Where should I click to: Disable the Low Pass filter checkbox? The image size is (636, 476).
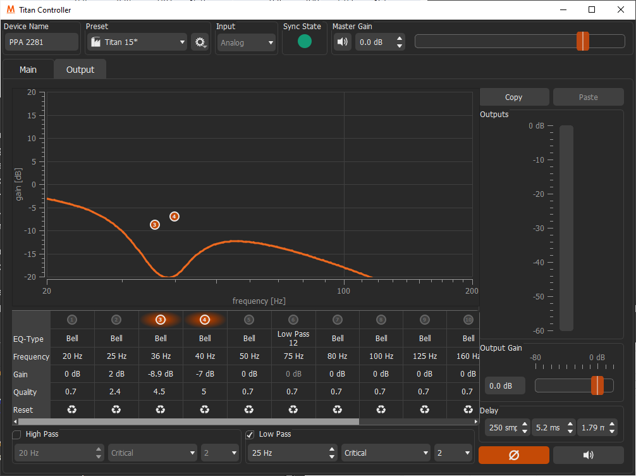250,434
